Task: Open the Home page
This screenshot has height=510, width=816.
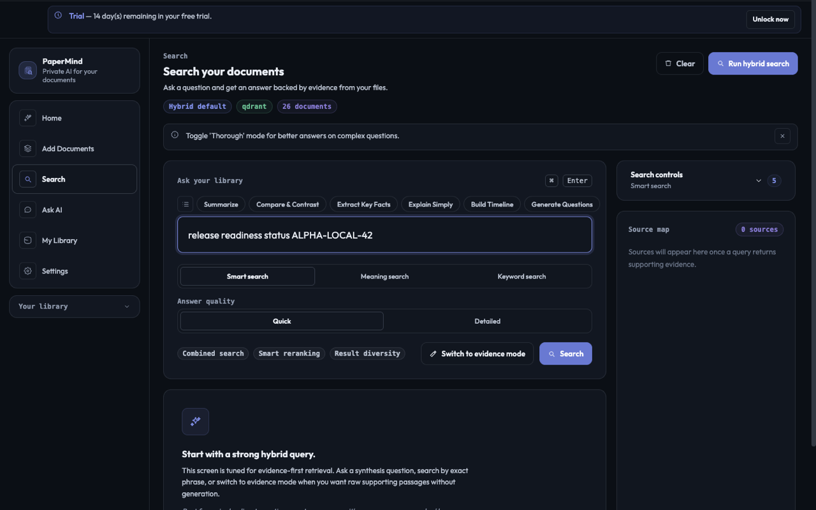Action: point(75,118)
